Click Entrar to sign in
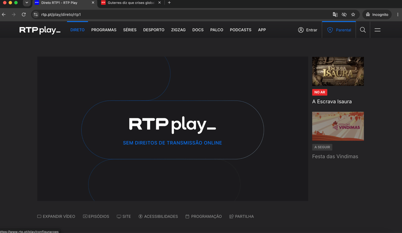 coord(308,30)
